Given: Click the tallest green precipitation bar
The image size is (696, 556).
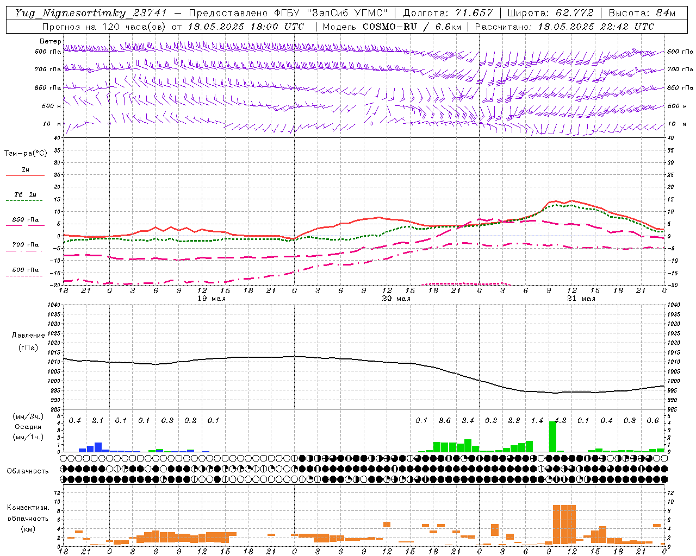Looking at the screenshot, I should click(x=552, y=437).
